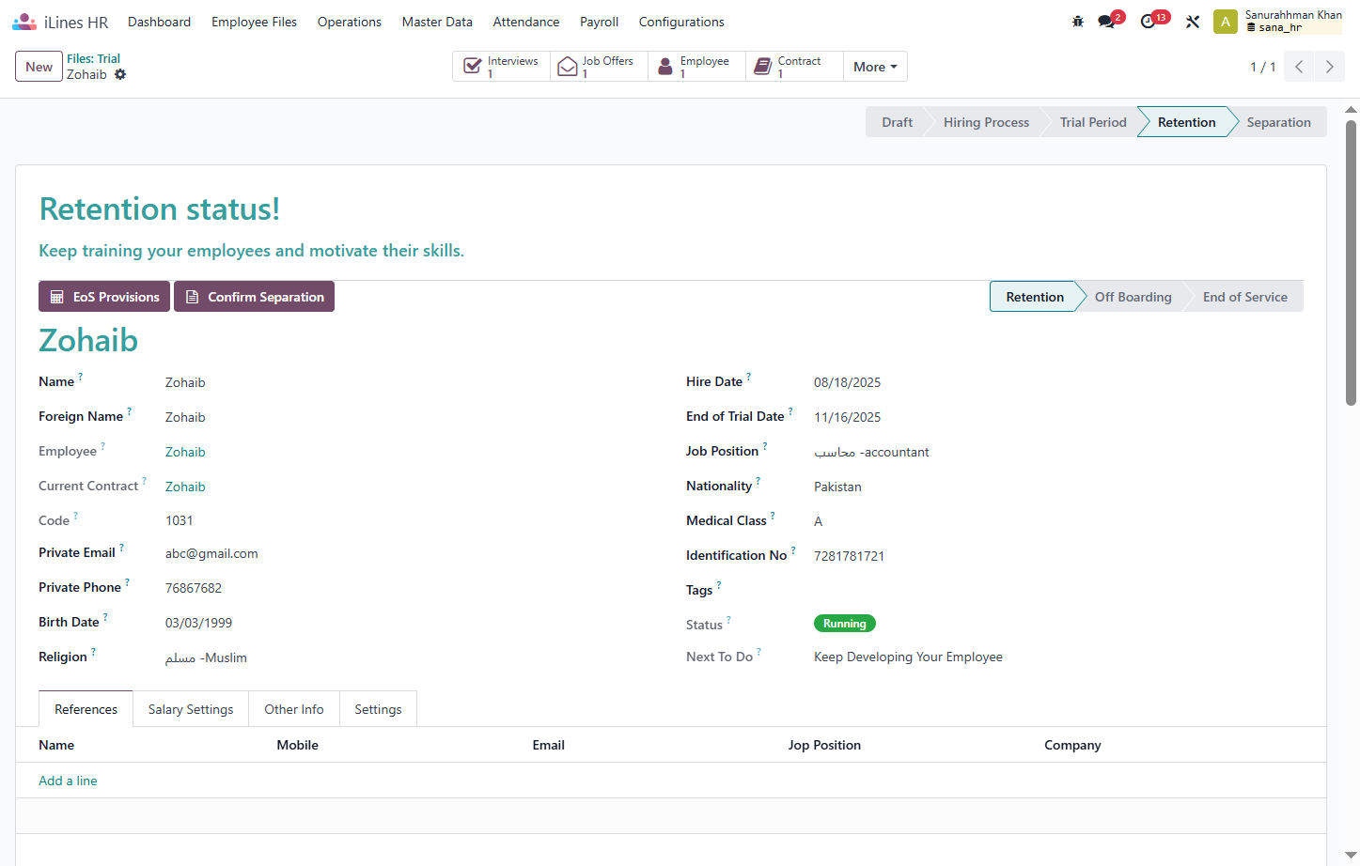This screenshot has width=1360, height=866.
Task: Click the help question mark beside Hire Date
Action: point(749,377)
